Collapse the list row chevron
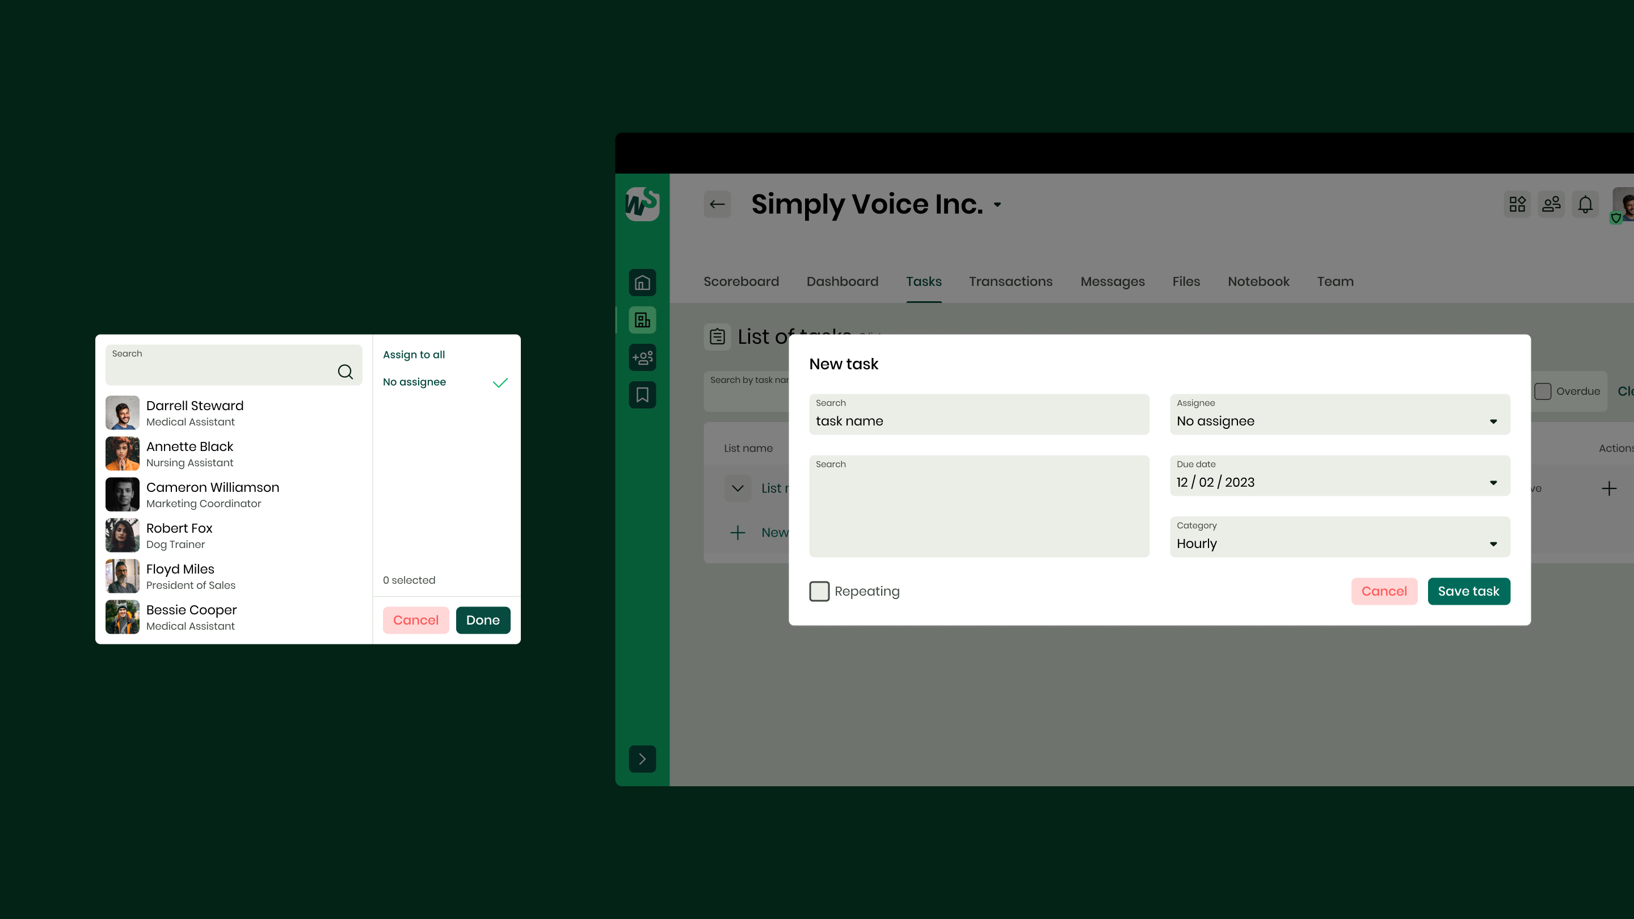This screenshot has width=1634, height=919. tap(737, 488)
